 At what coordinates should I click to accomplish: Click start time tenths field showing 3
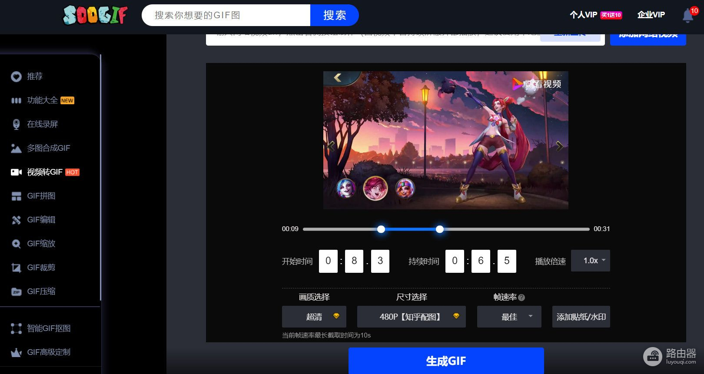[380, 261]
